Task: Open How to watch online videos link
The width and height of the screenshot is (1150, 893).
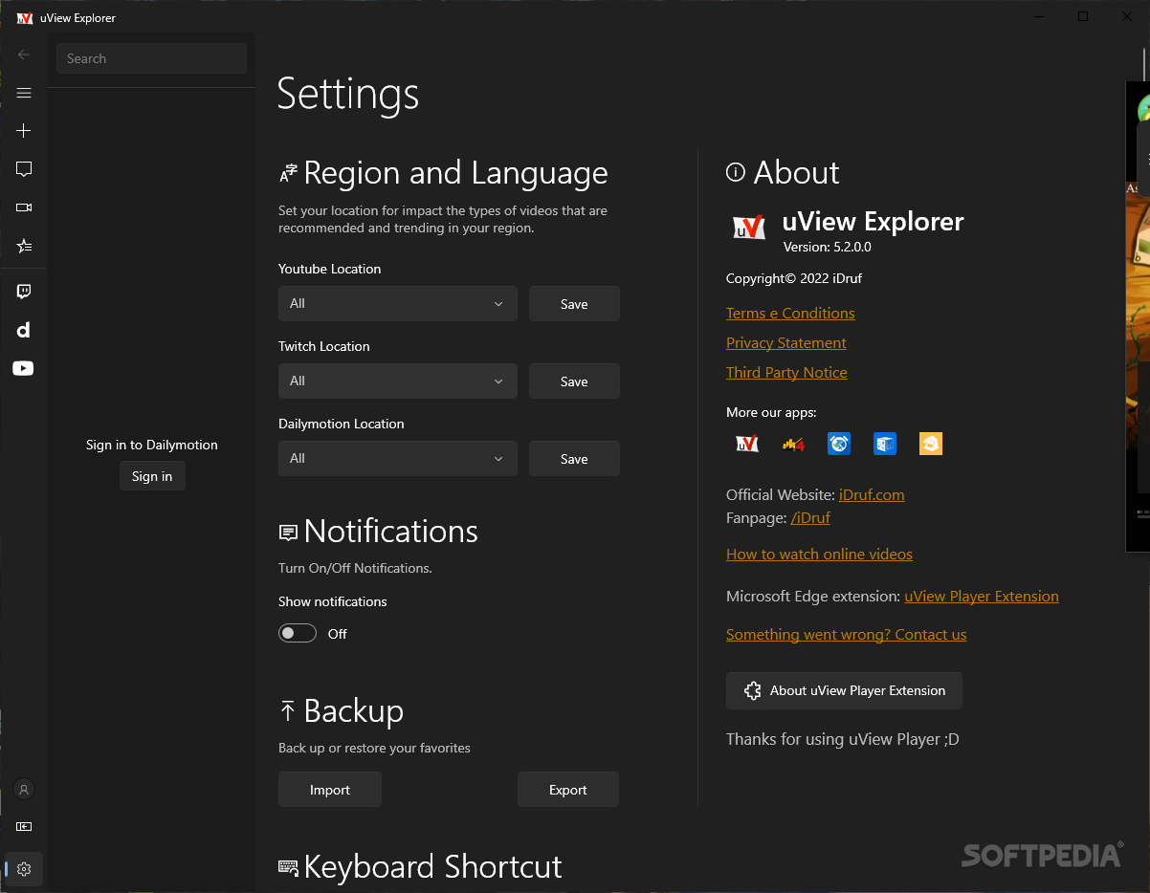Action: tap(819, 554)
